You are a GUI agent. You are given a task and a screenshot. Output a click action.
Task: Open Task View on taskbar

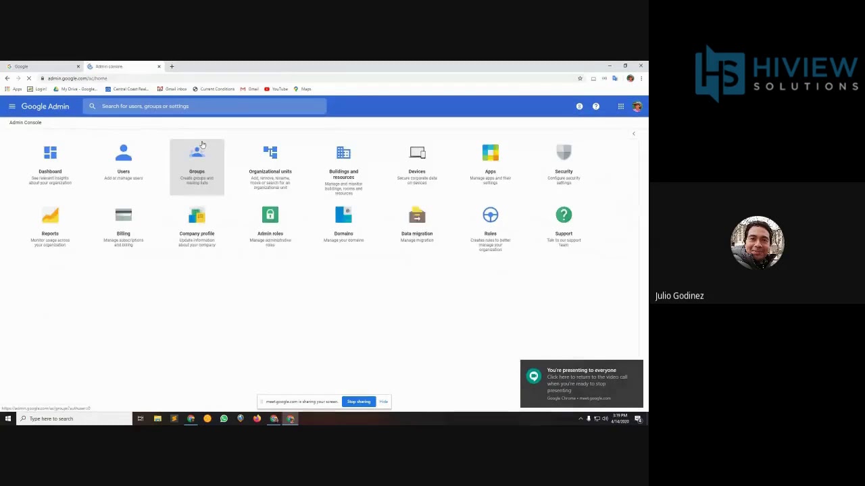141,418
